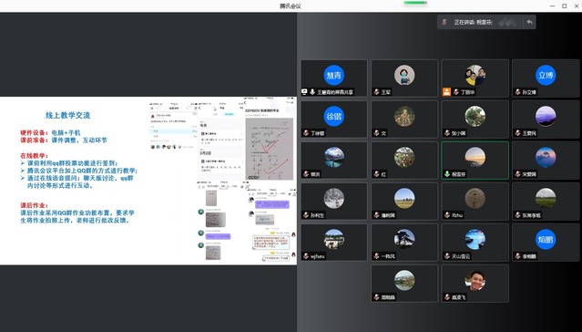Select the blue 慧青 avatar
582x332 pixels.
click(333, 75)
